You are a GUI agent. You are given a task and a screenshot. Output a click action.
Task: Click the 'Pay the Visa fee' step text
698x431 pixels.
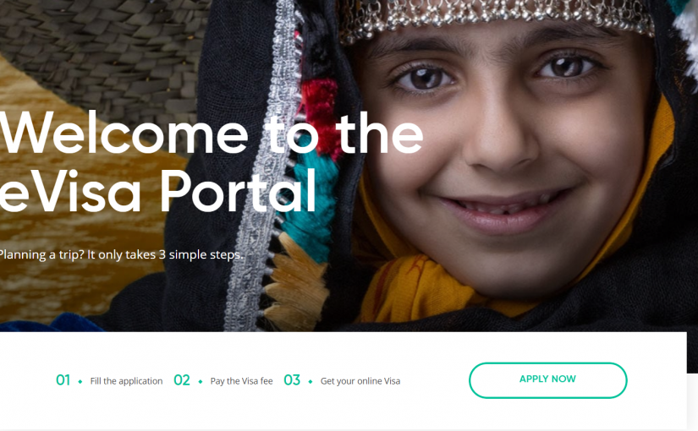241,381
